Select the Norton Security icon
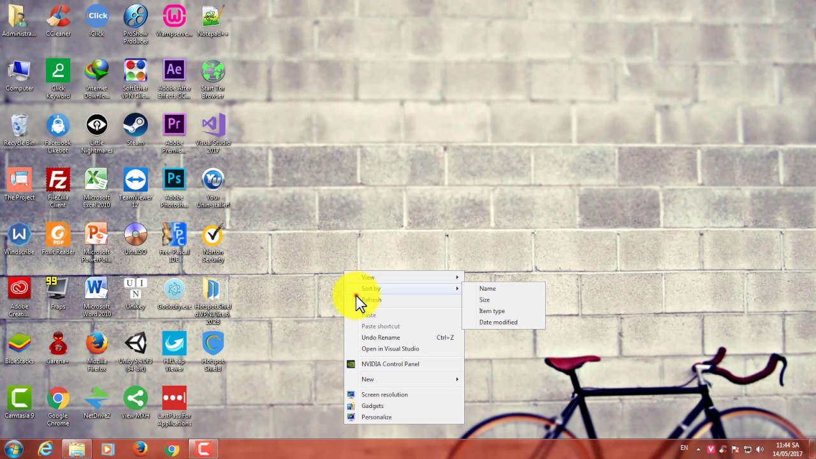 click(x=213, y=244)
